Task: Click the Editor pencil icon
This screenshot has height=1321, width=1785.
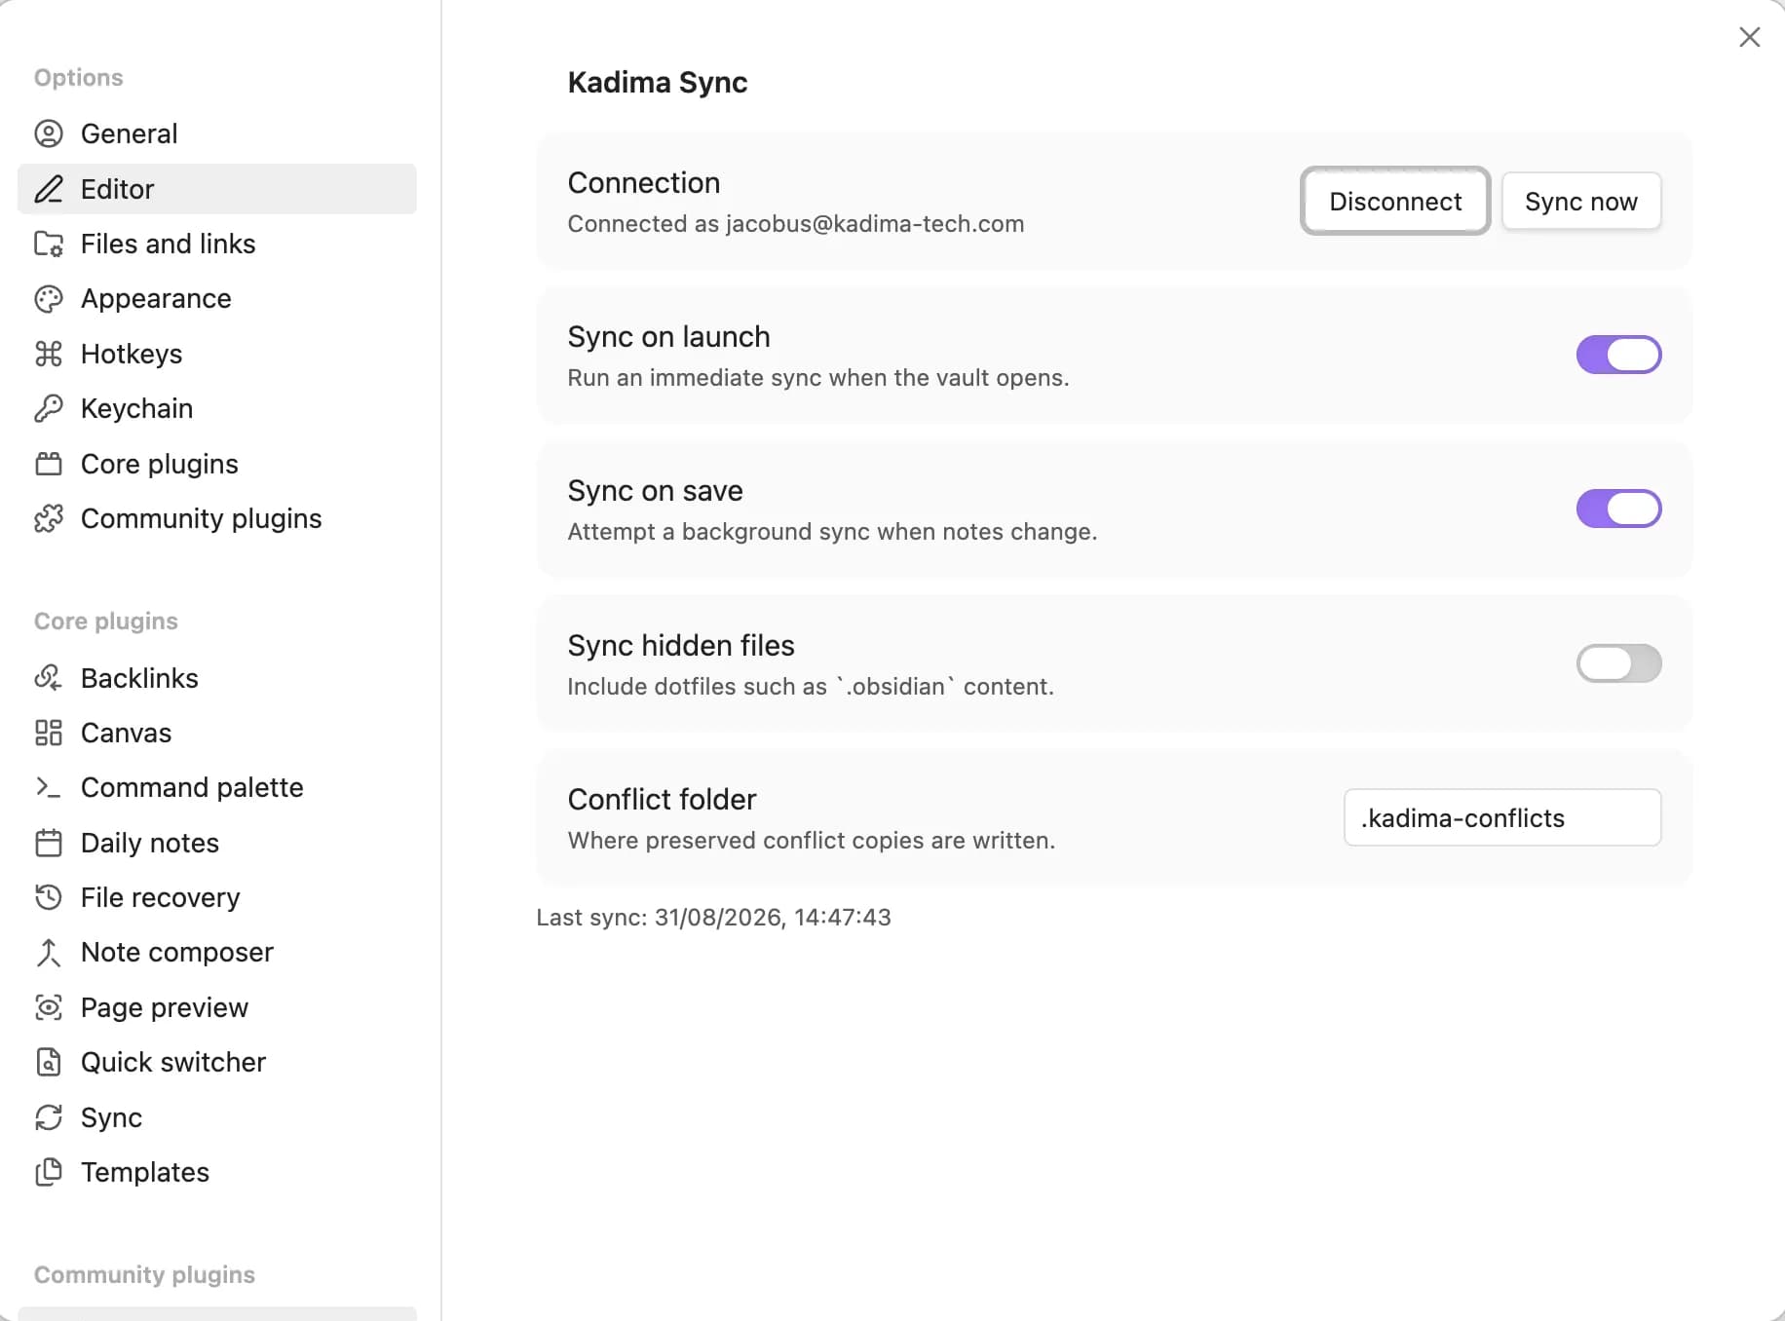Action: coord(49,189)
